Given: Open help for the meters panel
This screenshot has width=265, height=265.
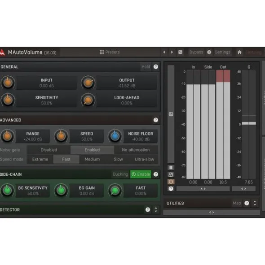Looking at the screenshot, I should tap(171, 189).
